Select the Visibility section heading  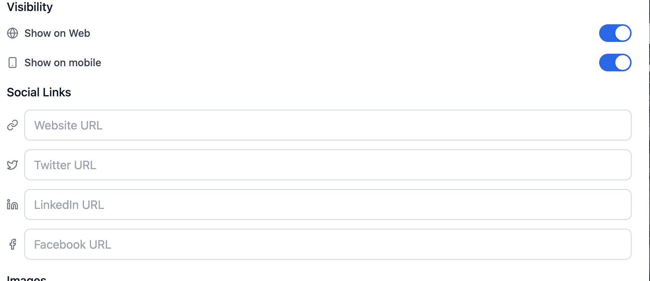pyautogui.click(x=30, y=7)
